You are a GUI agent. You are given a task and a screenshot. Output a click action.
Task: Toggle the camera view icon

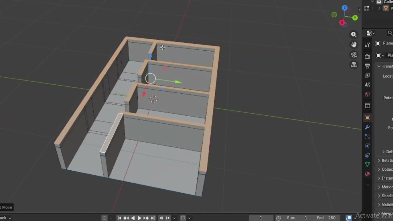click(354, 55)
